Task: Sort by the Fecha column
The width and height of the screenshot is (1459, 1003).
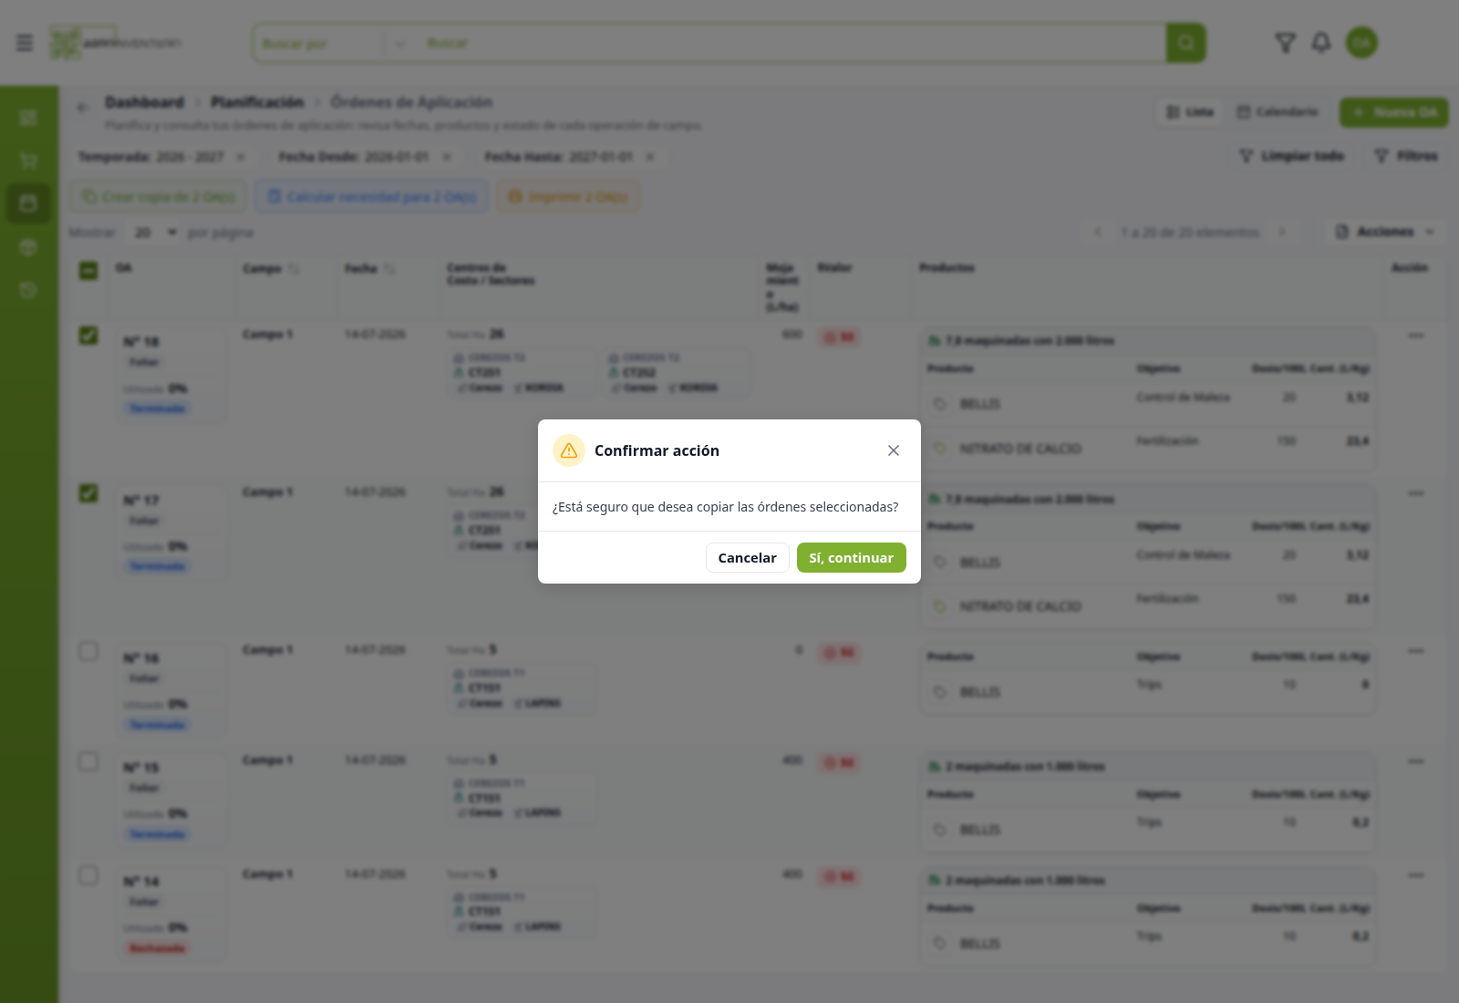Action: (389, 269)
